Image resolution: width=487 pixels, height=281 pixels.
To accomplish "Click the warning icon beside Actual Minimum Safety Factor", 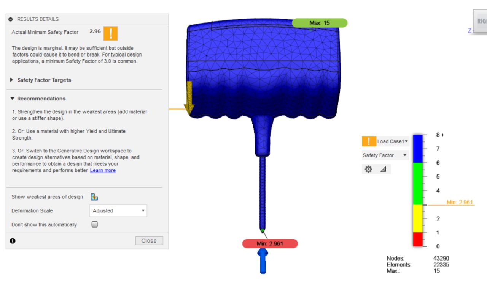I will 110,33.
